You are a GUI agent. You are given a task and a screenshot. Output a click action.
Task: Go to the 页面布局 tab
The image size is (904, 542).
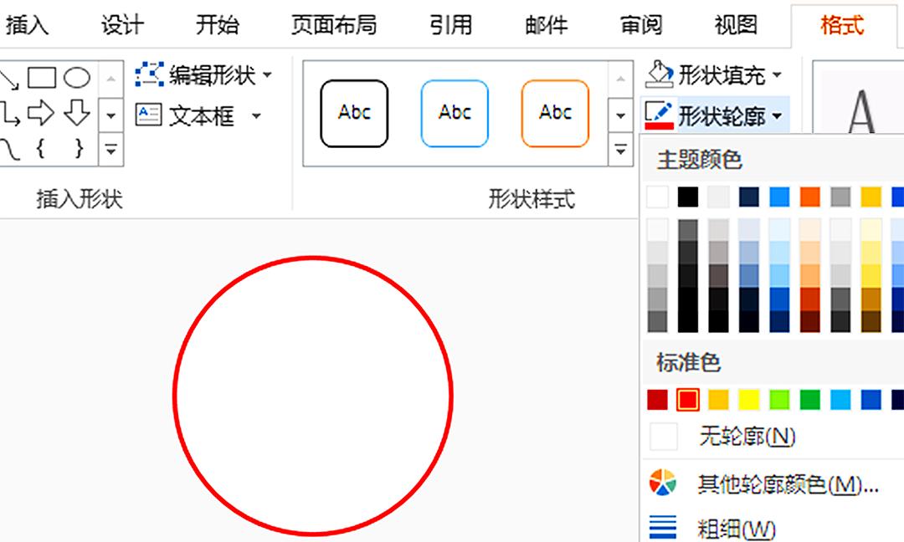(335, 25)
